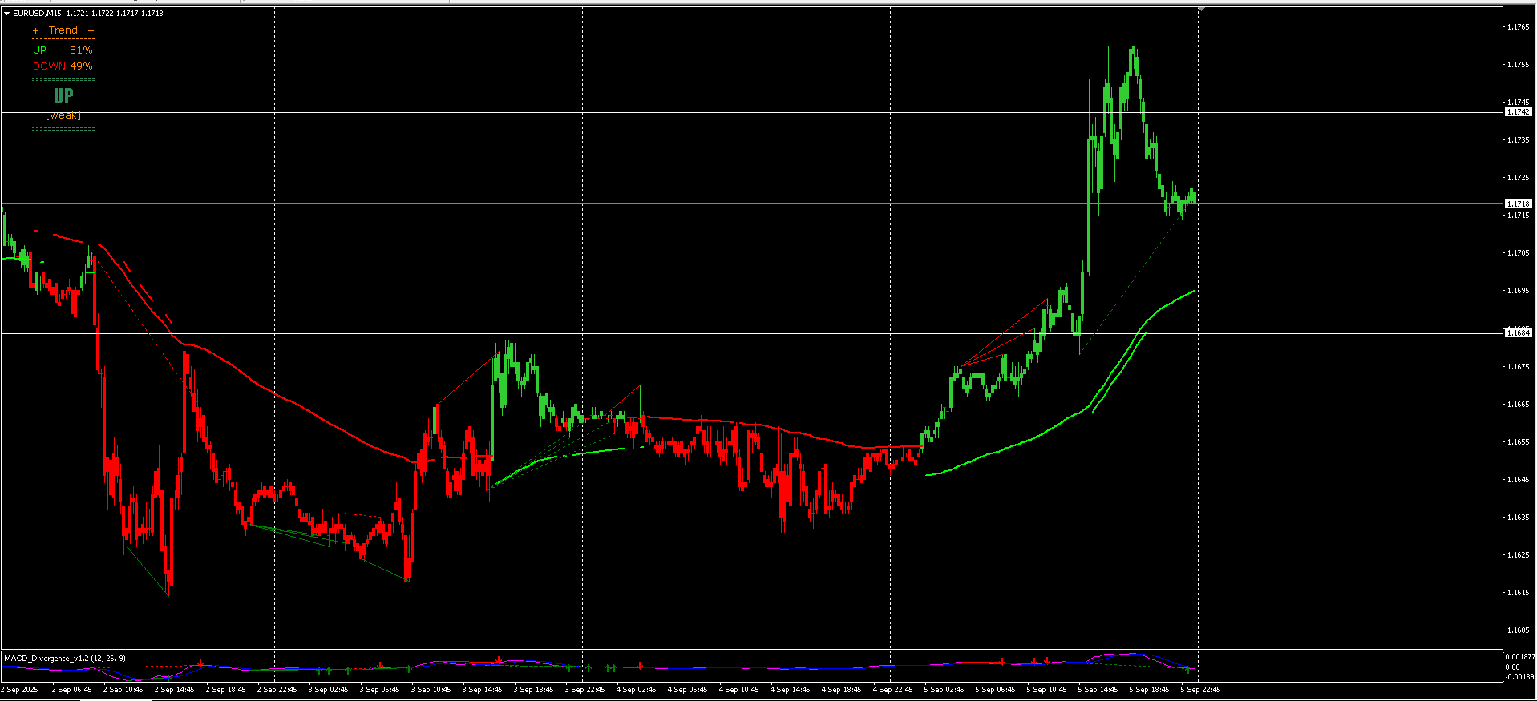Click the 1.1742 horizontal line price label
The image size is (1537, 701).
point(1519,112)
